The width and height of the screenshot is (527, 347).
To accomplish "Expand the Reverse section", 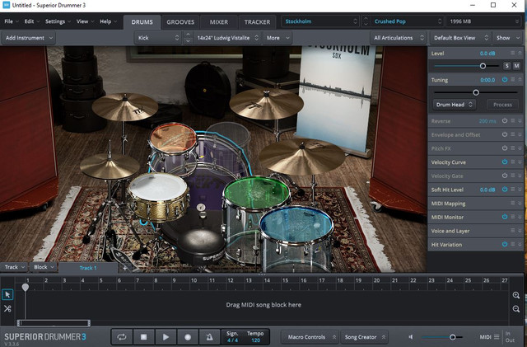I will pos(520,120).
